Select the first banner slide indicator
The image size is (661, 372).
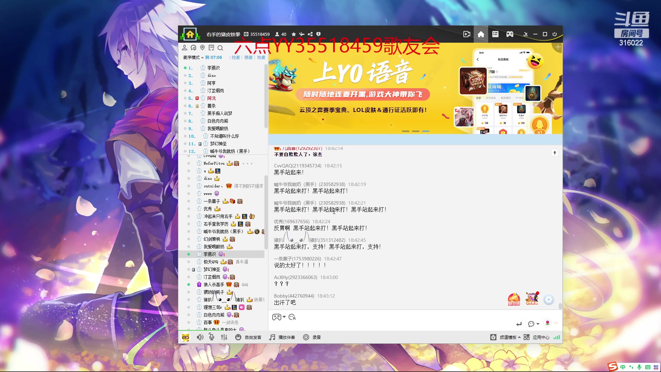406,131
